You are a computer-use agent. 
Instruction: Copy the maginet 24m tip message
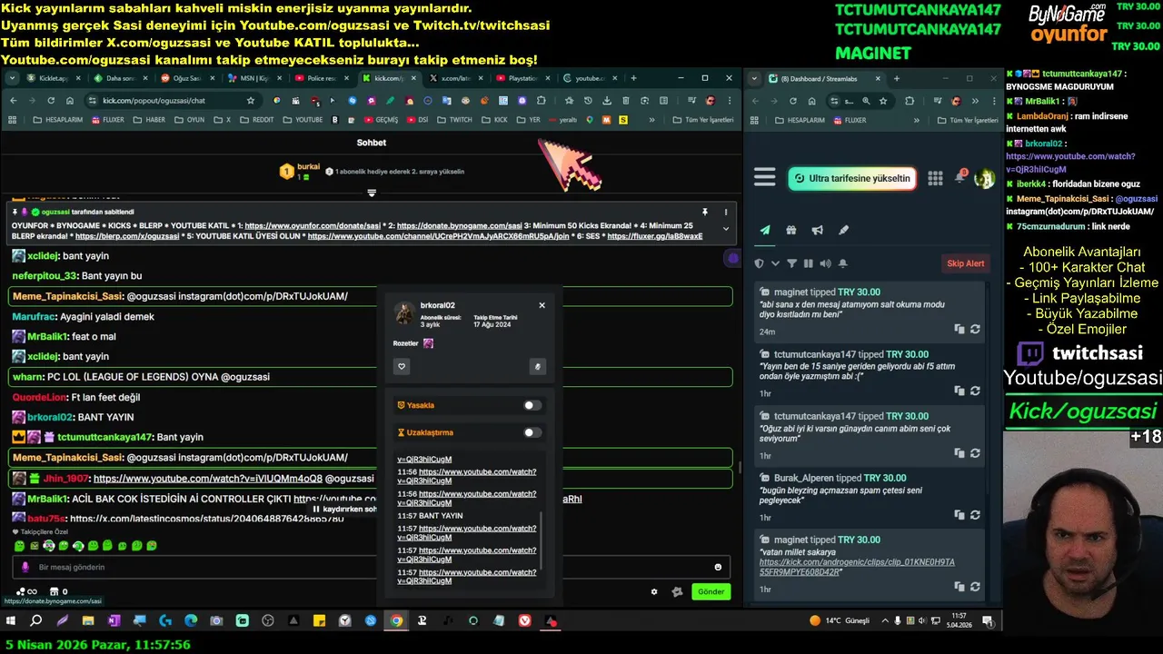(959, 329)
